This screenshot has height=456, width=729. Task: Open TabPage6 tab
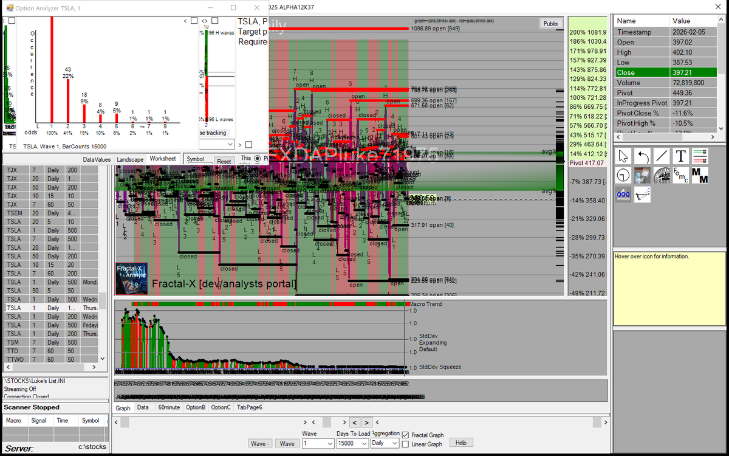click(250, 407)
